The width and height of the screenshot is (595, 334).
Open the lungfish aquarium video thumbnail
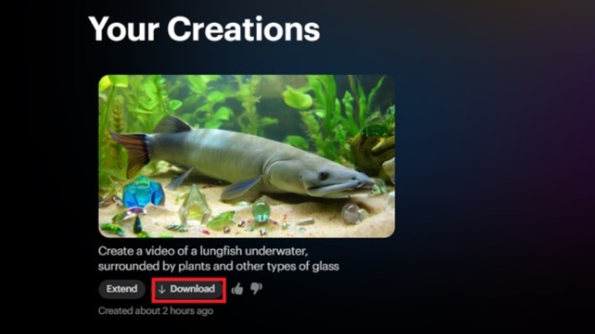pyautogui.click(x=247, y=156)
